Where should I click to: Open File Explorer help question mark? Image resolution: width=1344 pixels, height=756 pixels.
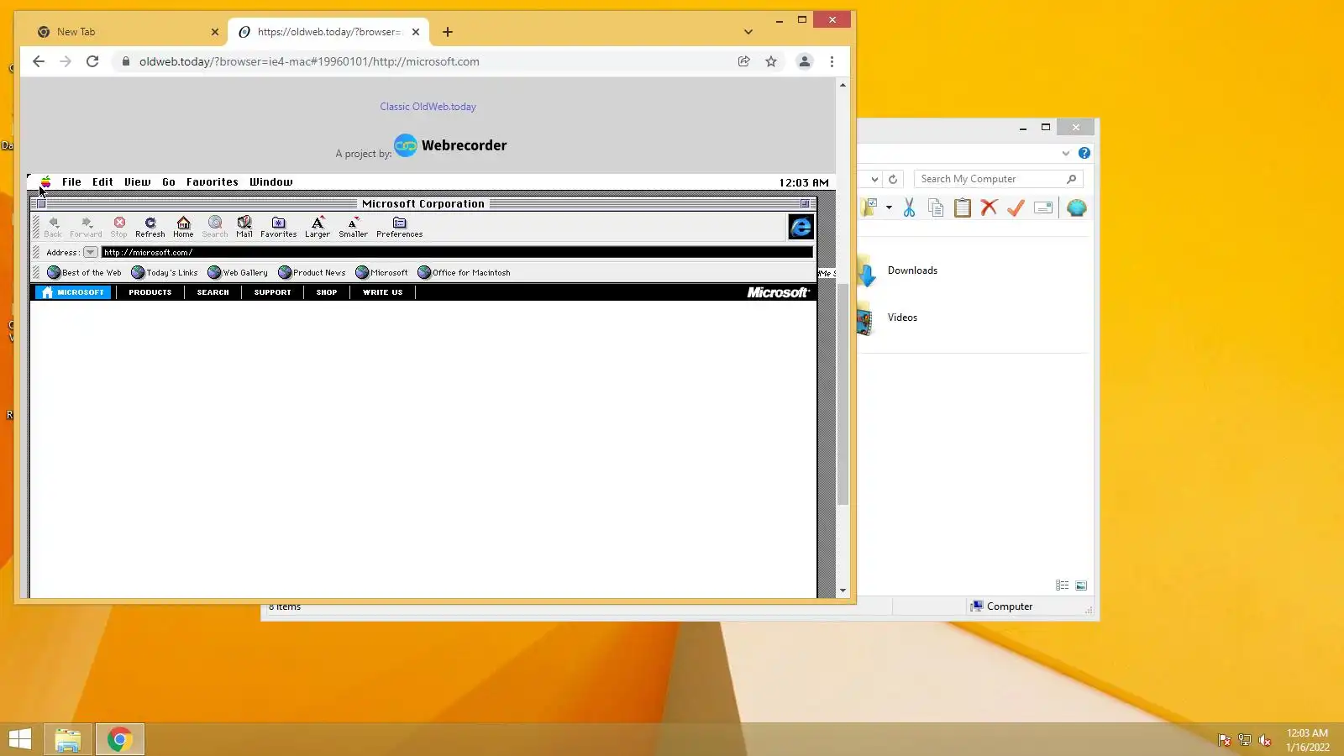1084,153
